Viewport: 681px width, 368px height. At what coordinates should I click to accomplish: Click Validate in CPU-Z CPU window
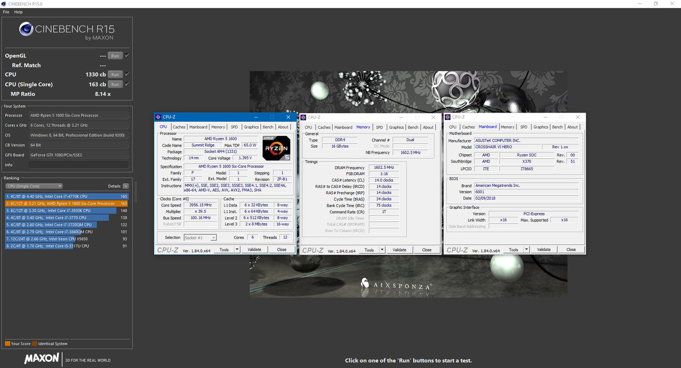(x=254, y=250)
